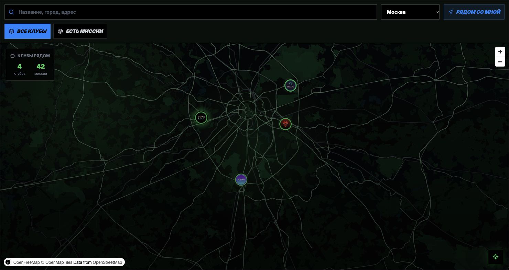Open the OpenFreeMap link
The width and height of the screenshot is (509, 270).
[26, 262]
